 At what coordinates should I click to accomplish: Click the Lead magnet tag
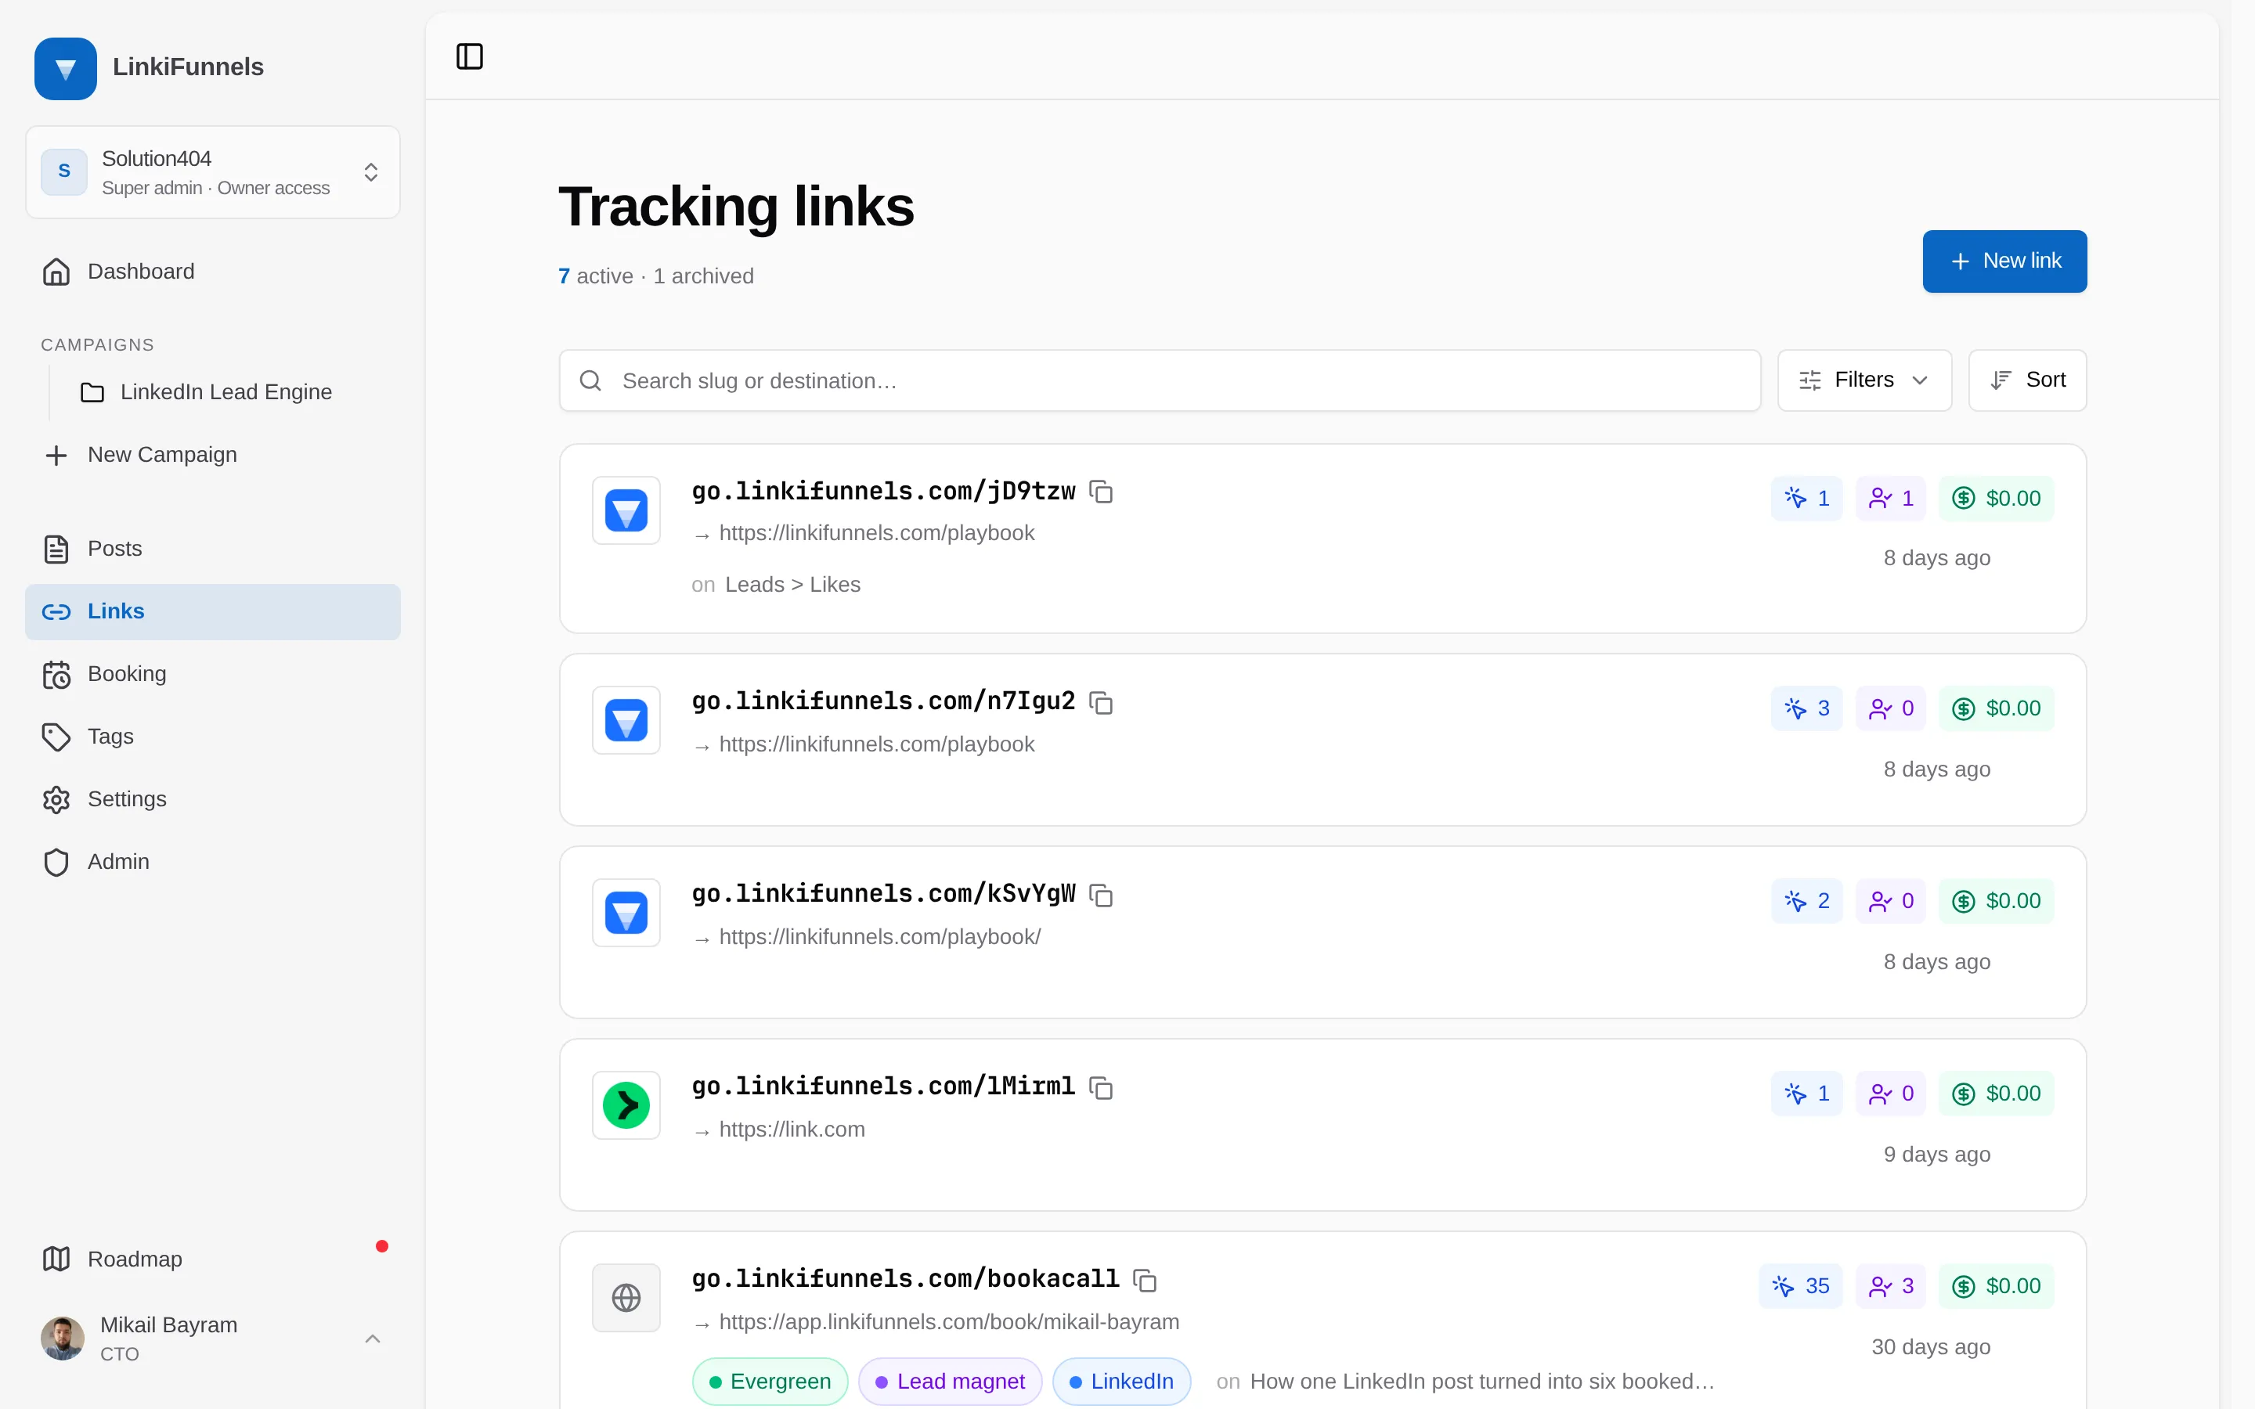(x=950, y=1381)
